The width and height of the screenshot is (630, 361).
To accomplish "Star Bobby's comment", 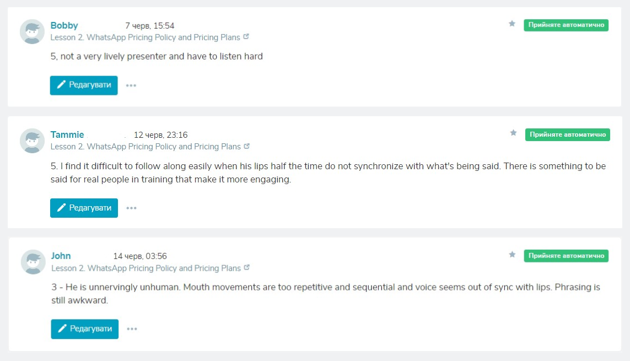I will [512, 24].
